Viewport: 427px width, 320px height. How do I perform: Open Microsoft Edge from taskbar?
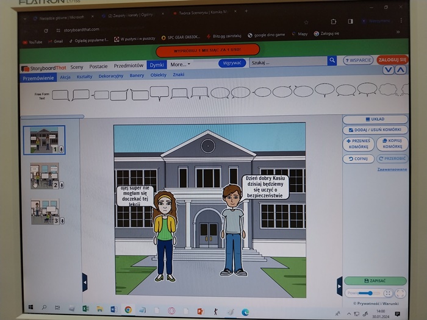245,312
